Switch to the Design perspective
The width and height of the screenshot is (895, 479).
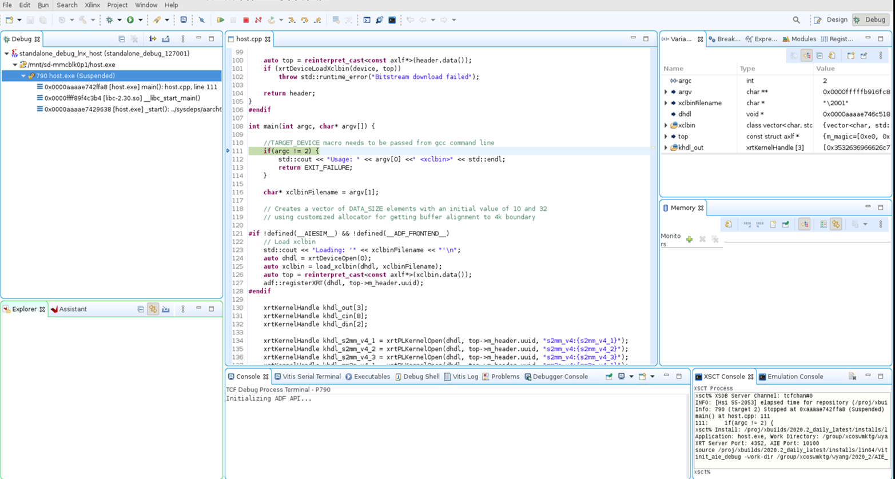[x=831, y=20]
